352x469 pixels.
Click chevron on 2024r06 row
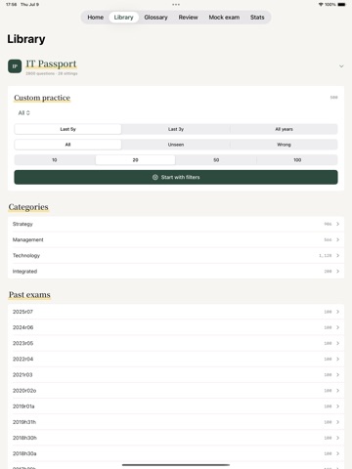(x=338, y=327)
